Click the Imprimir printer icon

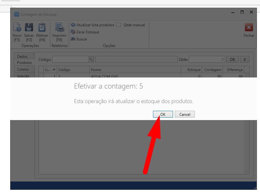pos(59,28)
